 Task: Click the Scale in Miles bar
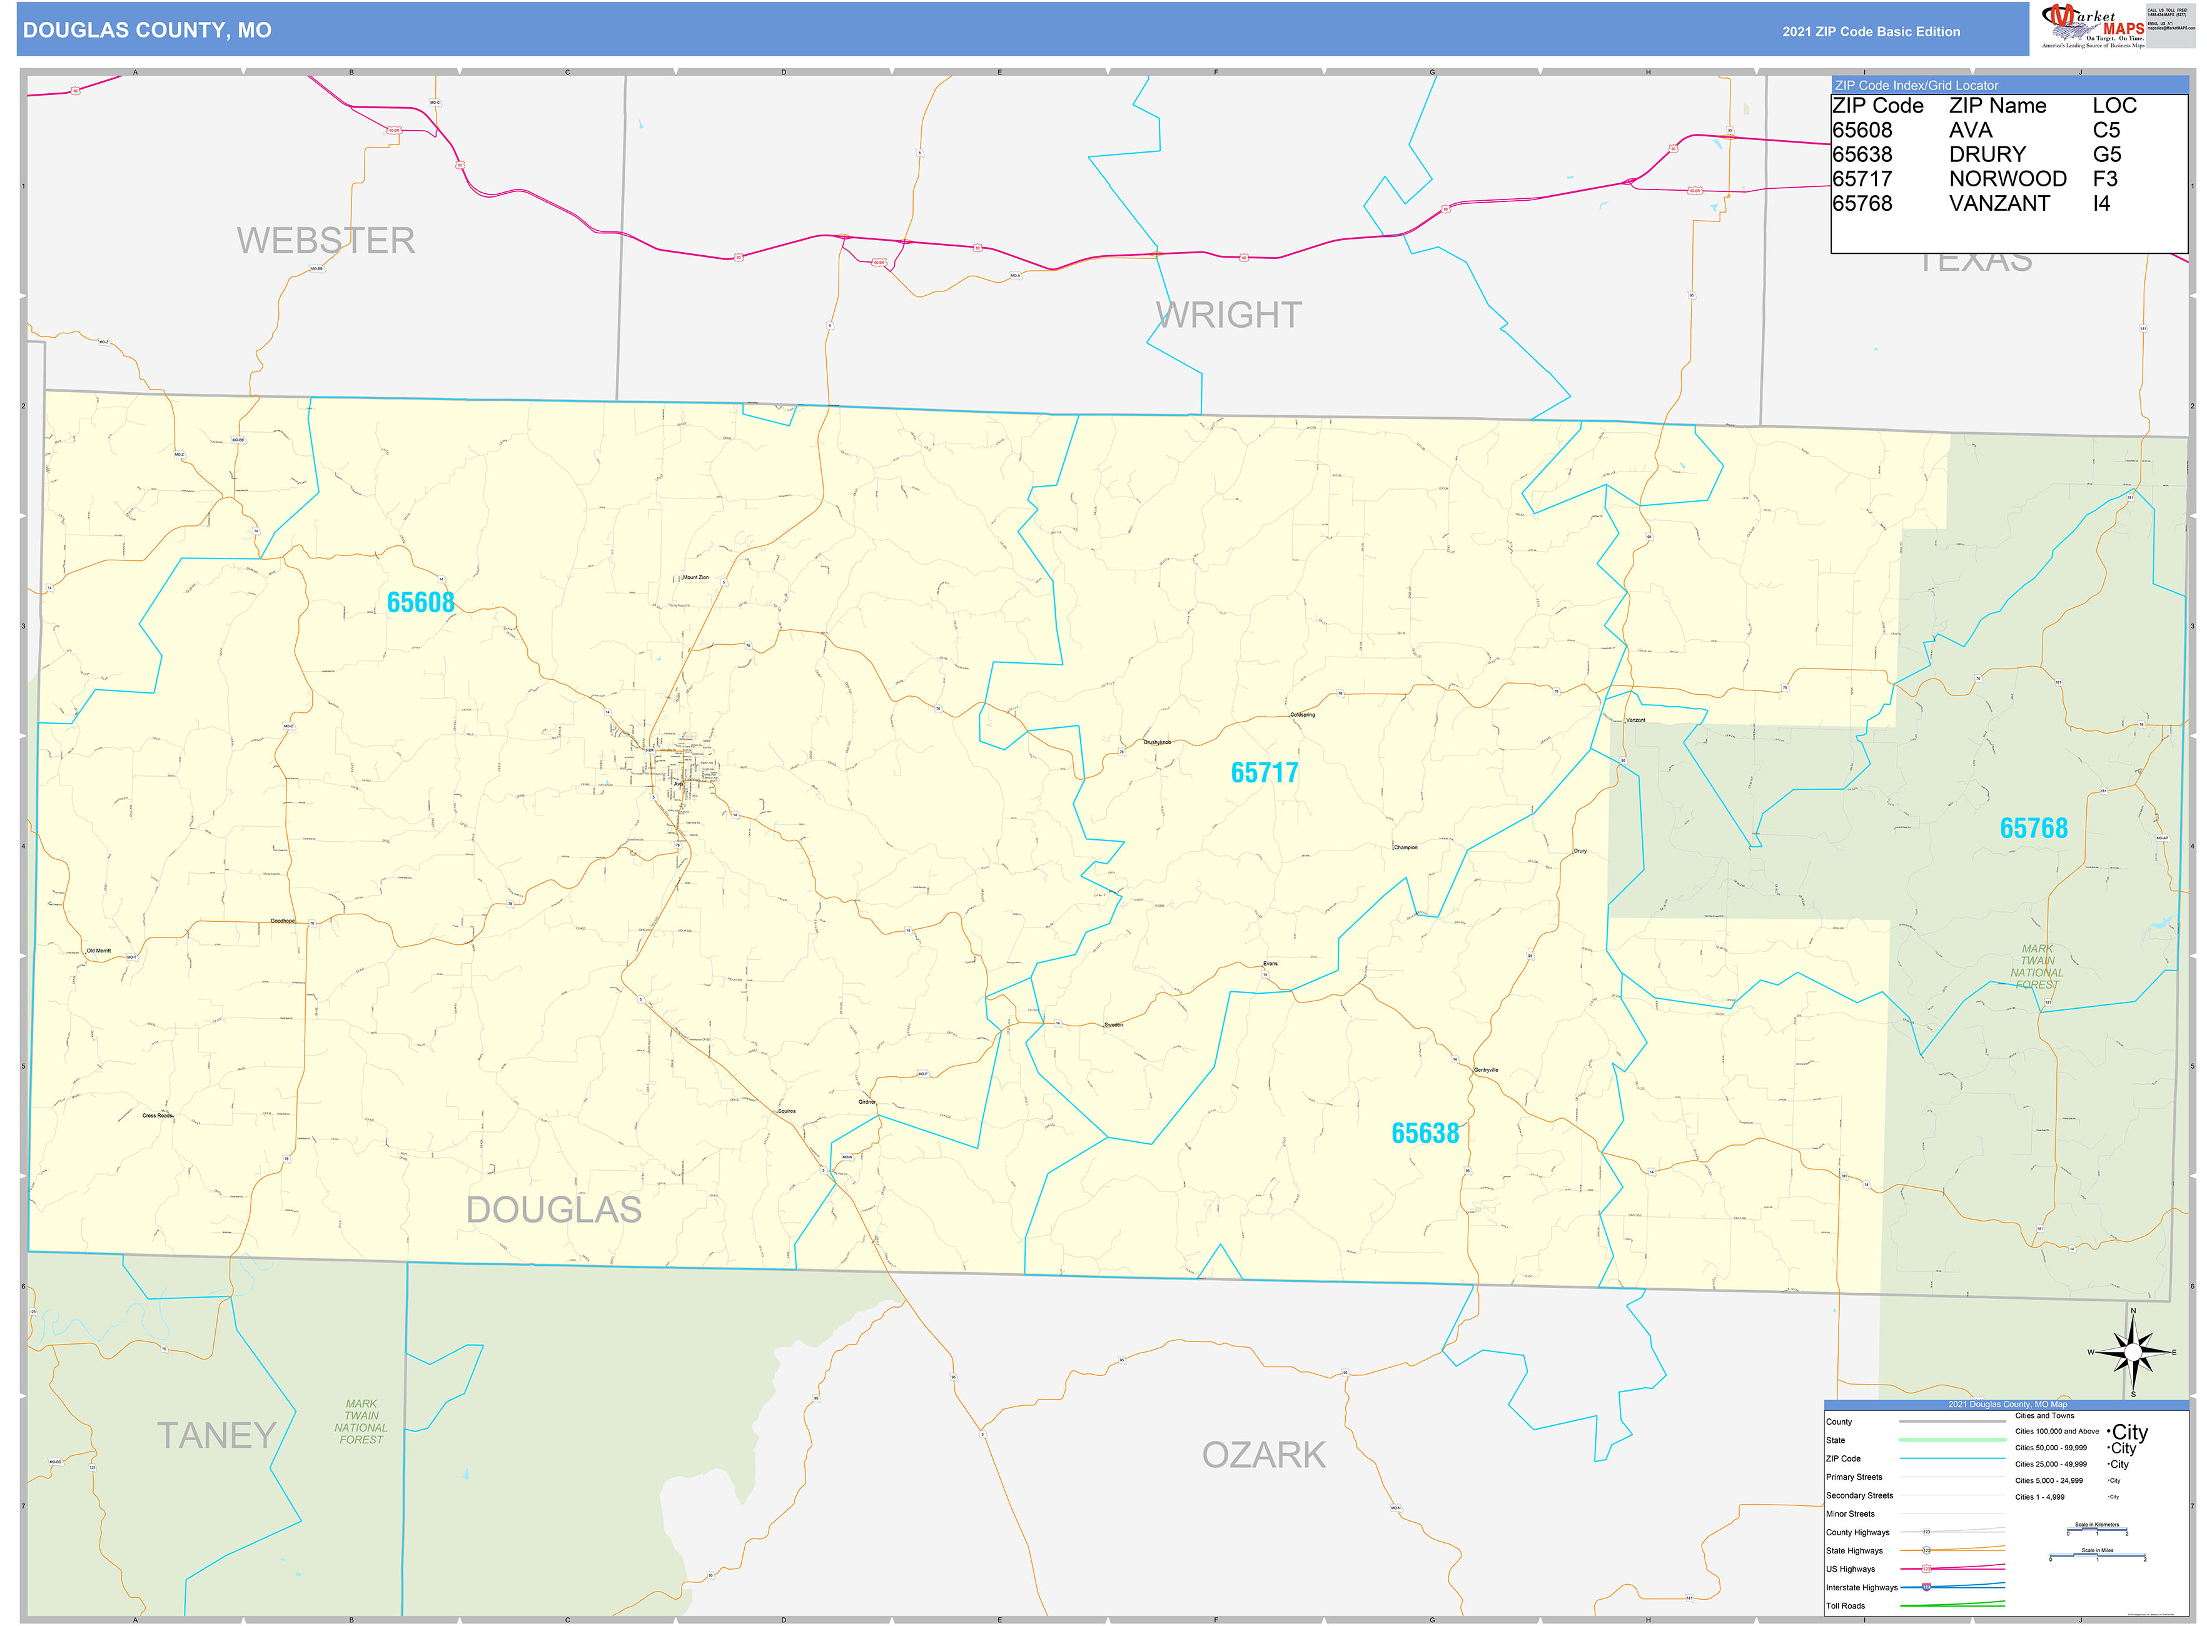point(2097,1555)
